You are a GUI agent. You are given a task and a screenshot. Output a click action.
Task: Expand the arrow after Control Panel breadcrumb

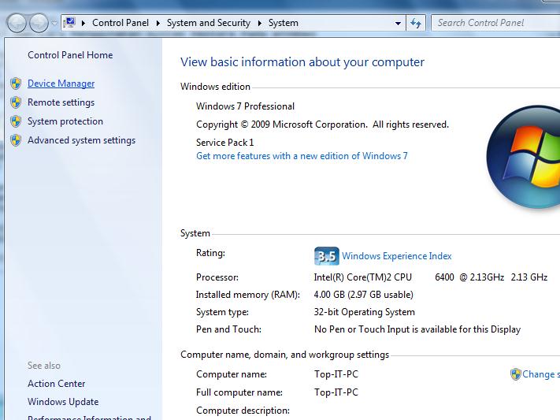pos(158,23)
